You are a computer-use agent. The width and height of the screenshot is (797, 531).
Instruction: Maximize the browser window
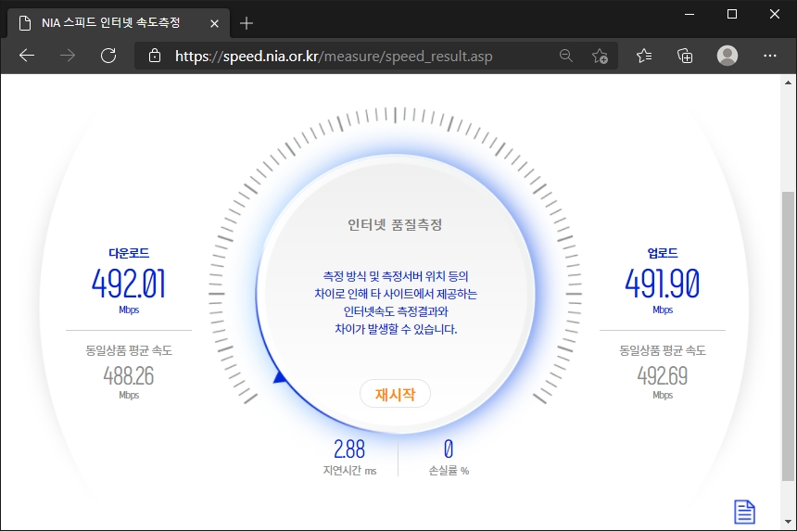[x=732, y=14]
